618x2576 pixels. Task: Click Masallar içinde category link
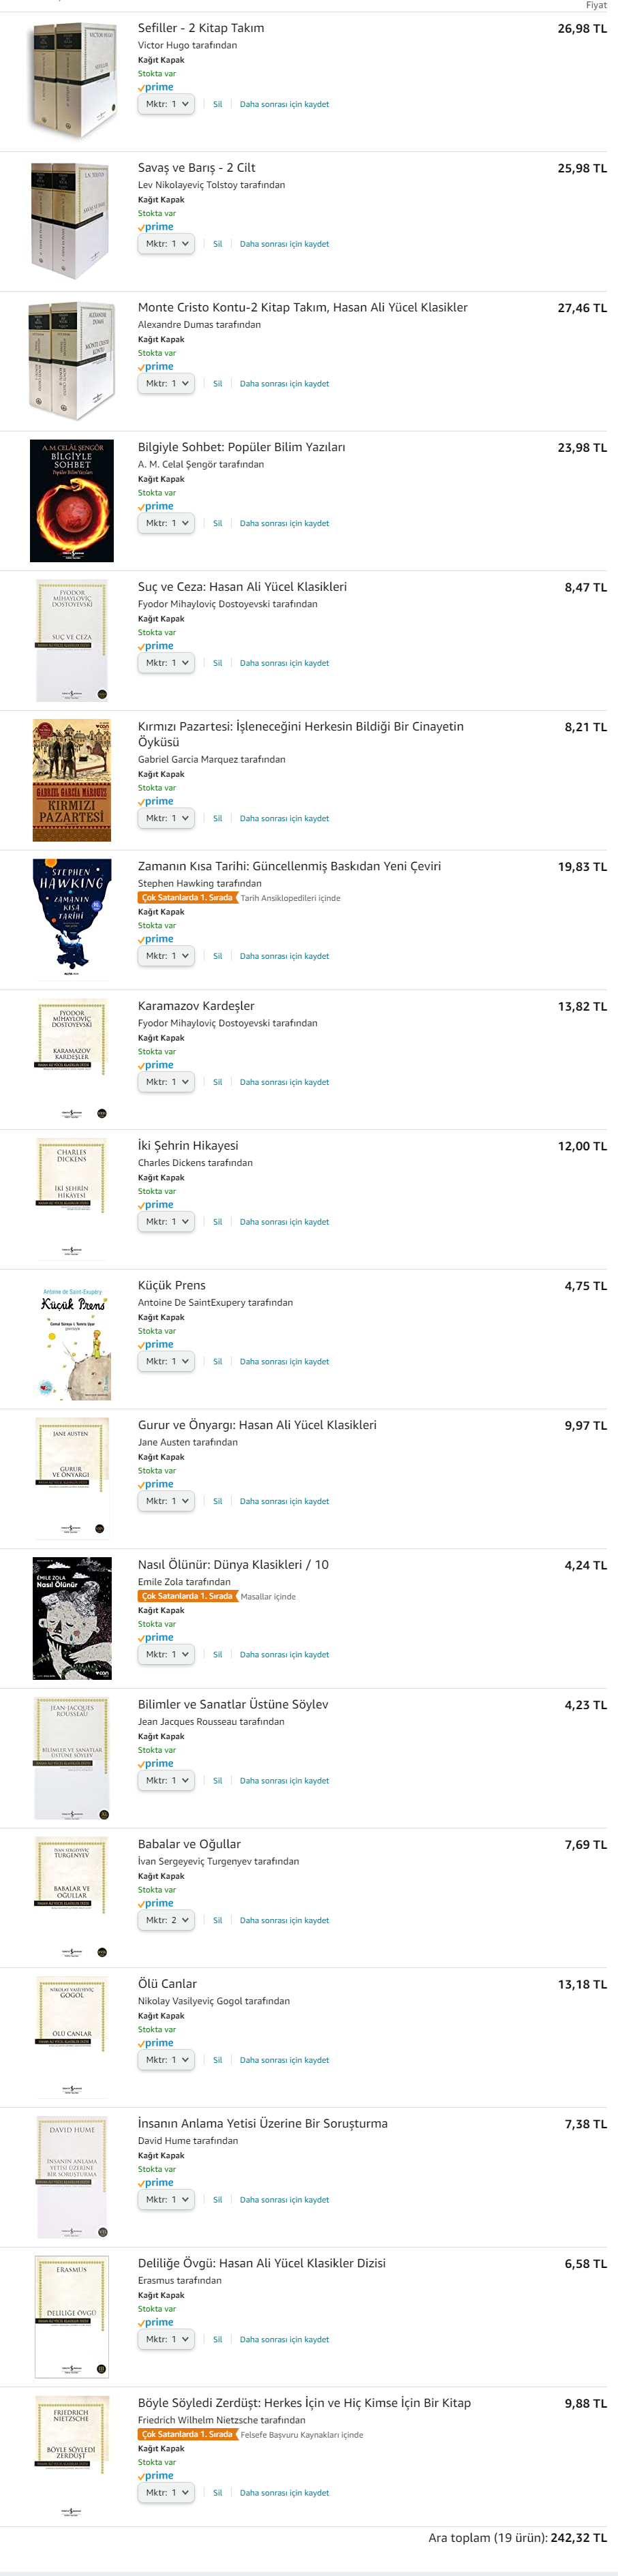pos(268,1597)
